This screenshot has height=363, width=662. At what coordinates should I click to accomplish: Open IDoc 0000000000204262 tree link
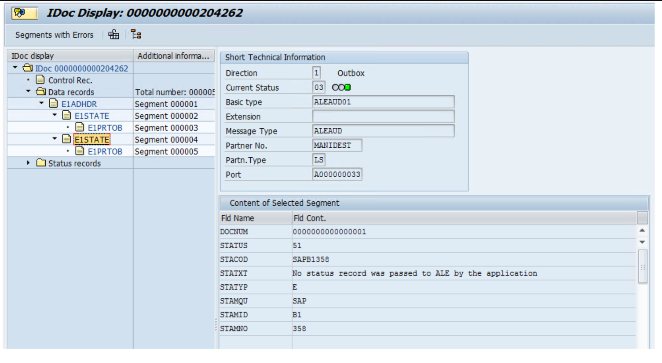(82, 69)
